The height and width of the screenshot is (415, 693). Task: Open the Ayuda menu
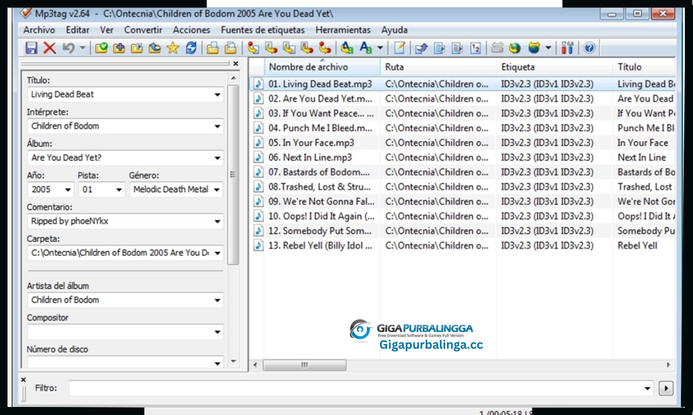point(394,30)
